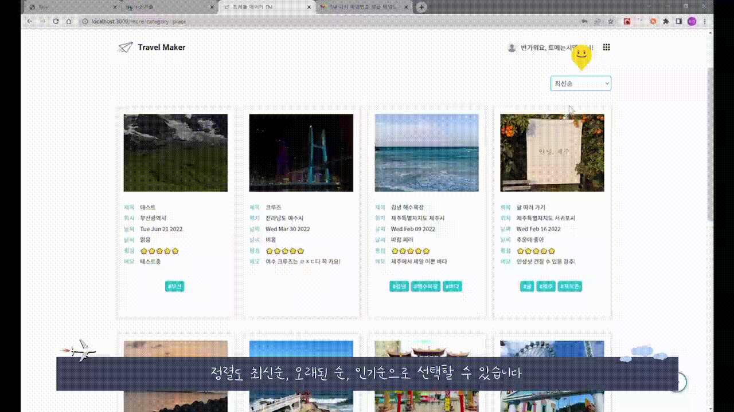Screen dimensions: 734x412
Task: Click the browser Home icon
Action: (69, 21)
